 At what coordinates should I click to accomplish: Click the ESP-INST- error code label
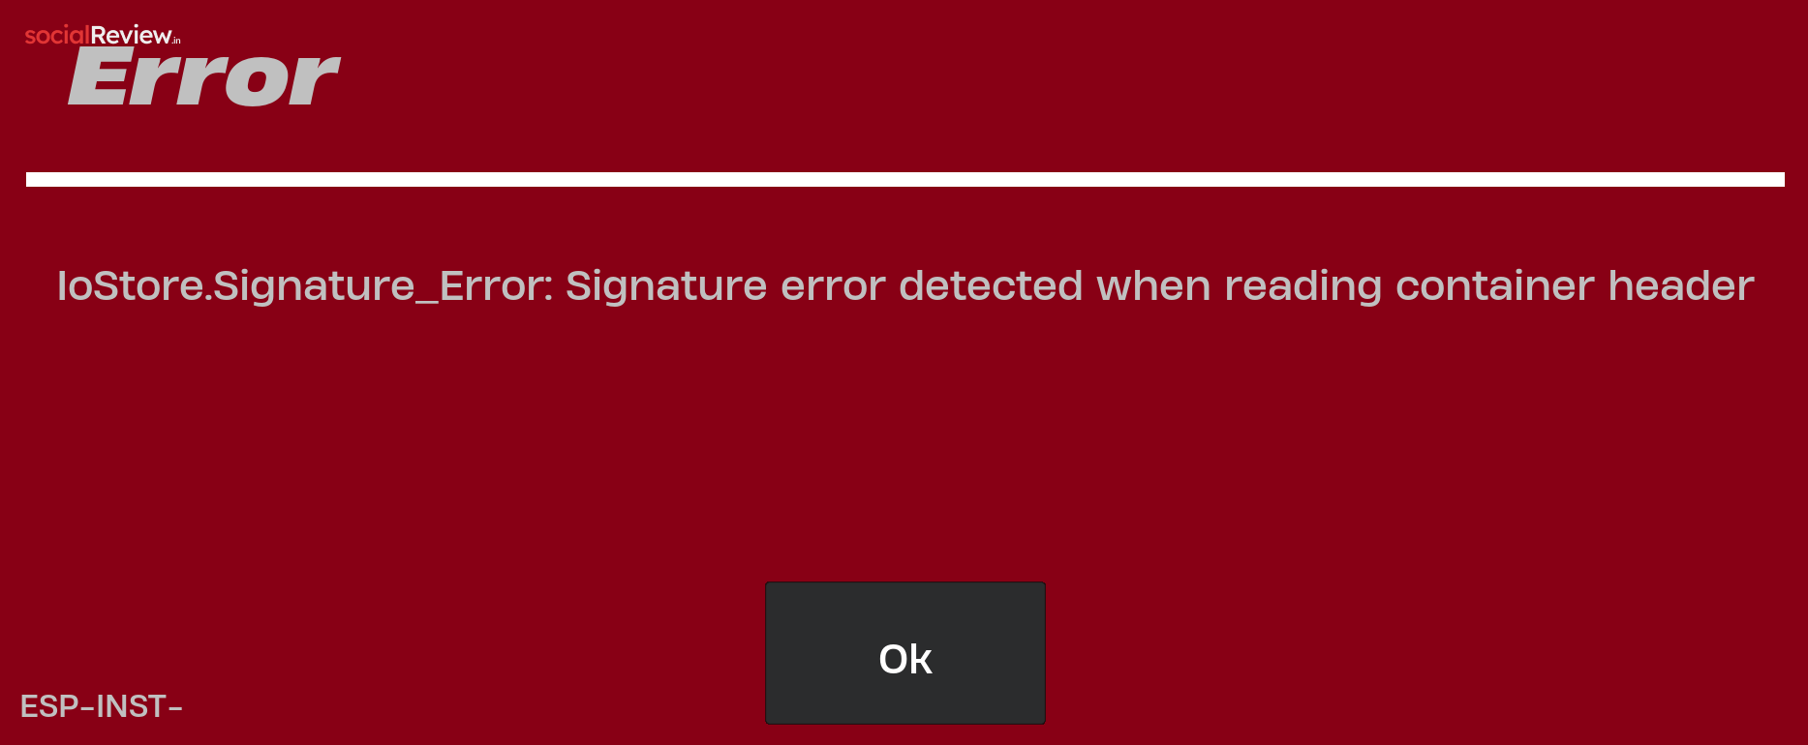pyautogui.click(x=102, y=706)
